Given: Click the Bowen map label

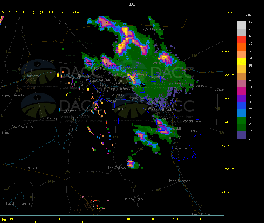Looking at the screenshot, I should click(195, 131).
